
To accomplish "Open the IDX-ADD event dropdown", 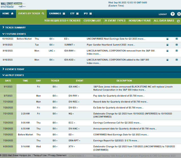I will (x=70, y=60).
